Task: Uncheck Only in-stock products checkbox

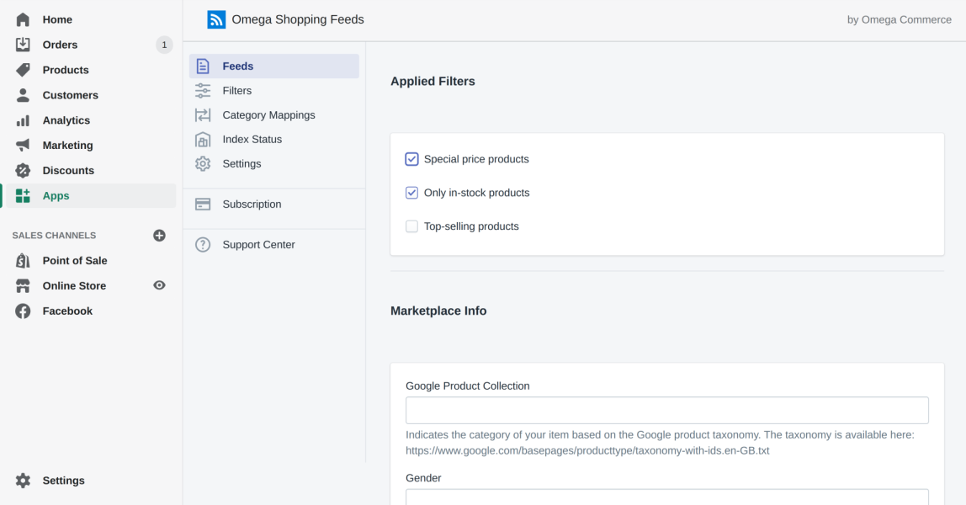Action: click(411, 193)
